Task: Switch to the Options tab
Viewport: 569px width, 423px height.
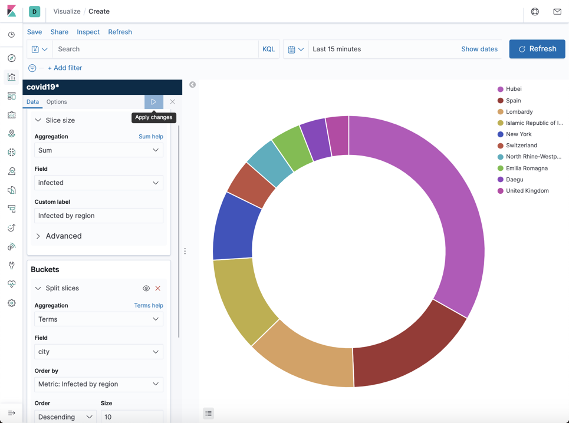Action: coord(57,102)
